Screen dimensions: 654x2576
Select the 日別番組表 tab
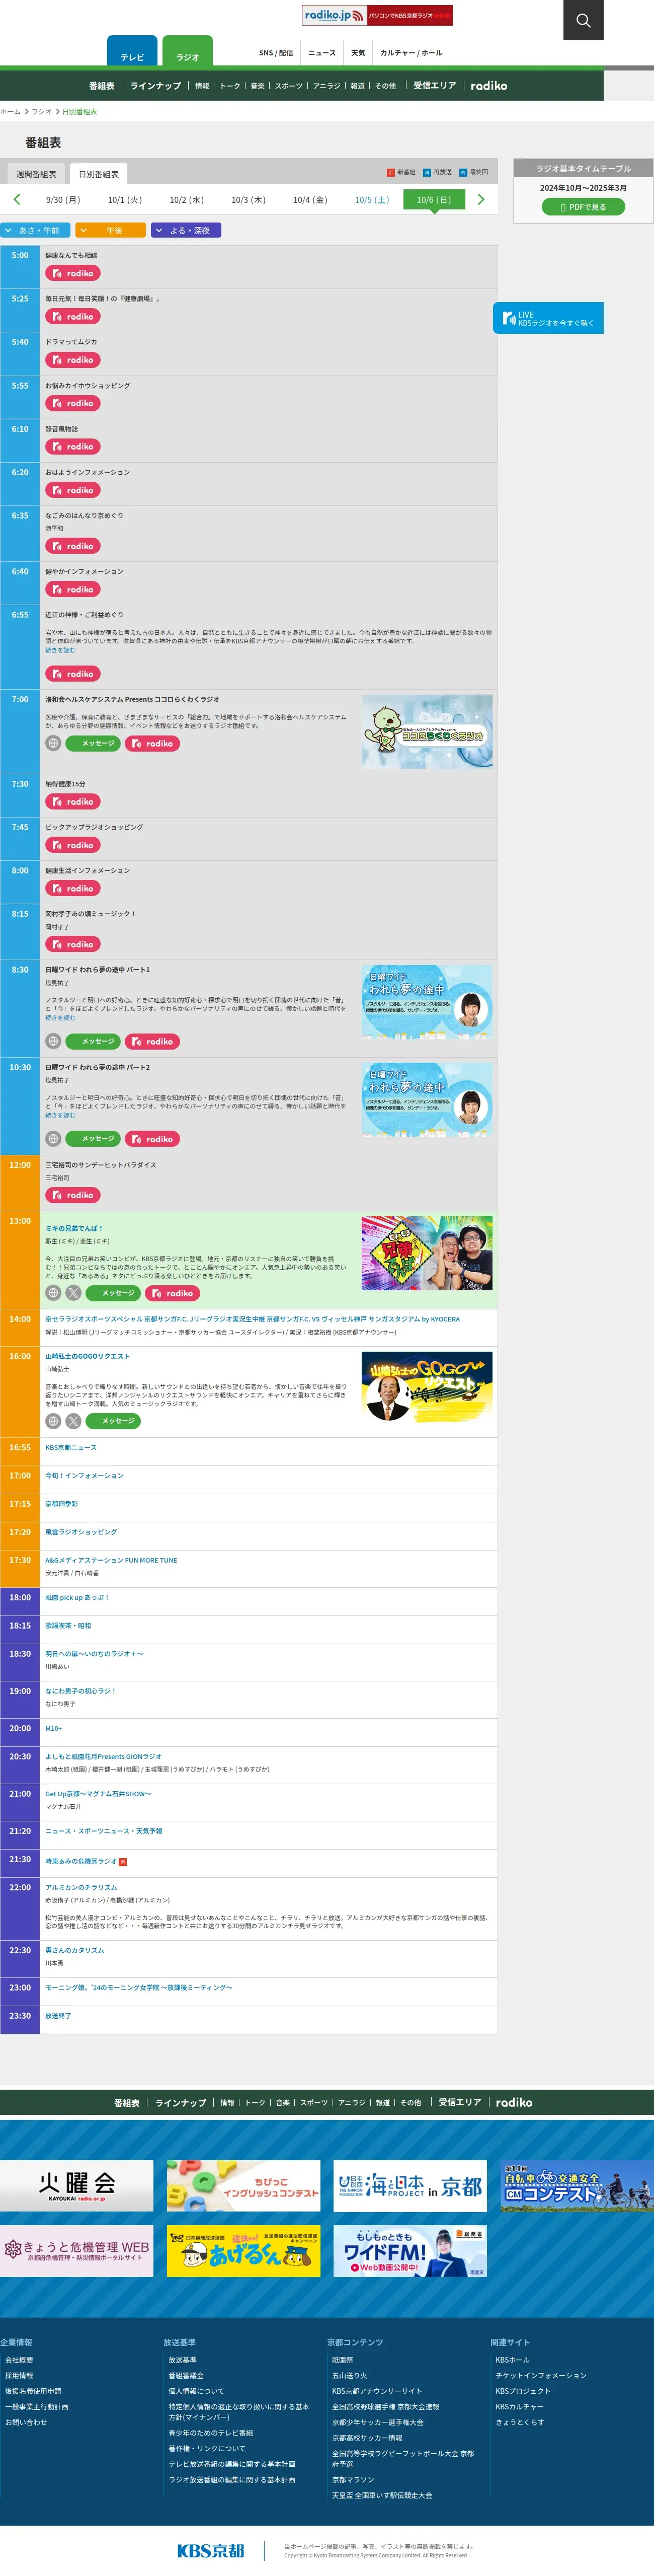[98, 174]
